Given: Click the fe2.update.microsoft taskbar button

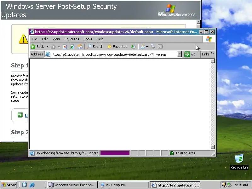Looking at the screenshot, I should (175, 185).
